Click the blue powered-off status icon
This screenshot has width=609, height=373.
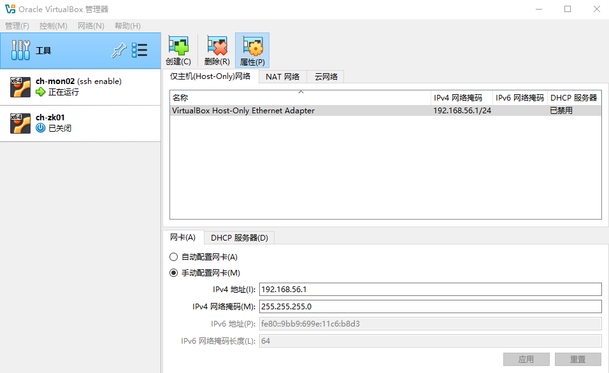tap(40, 128)
